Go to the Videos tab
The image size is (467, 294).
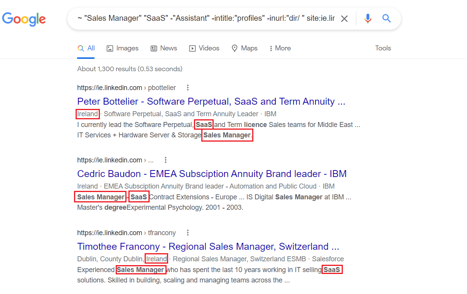pyautogui.click(x=204, y=48)
